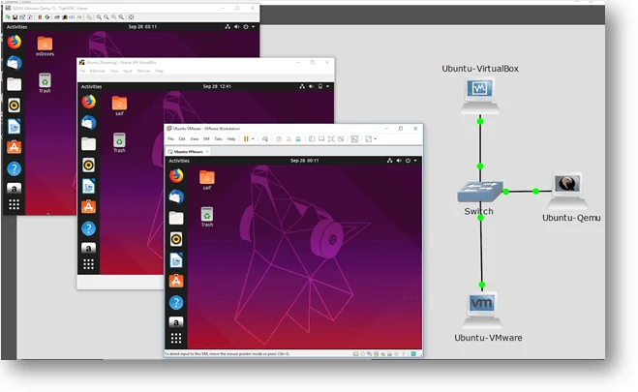Open the File menu in VMware Workstation
This screenshot has height=392, width=638.
pos(170,139)
